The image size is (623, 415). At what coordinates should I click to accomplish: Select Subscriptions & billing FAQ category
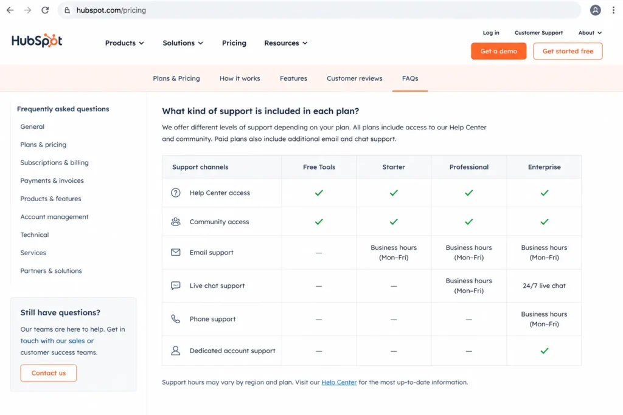point(54,163)
